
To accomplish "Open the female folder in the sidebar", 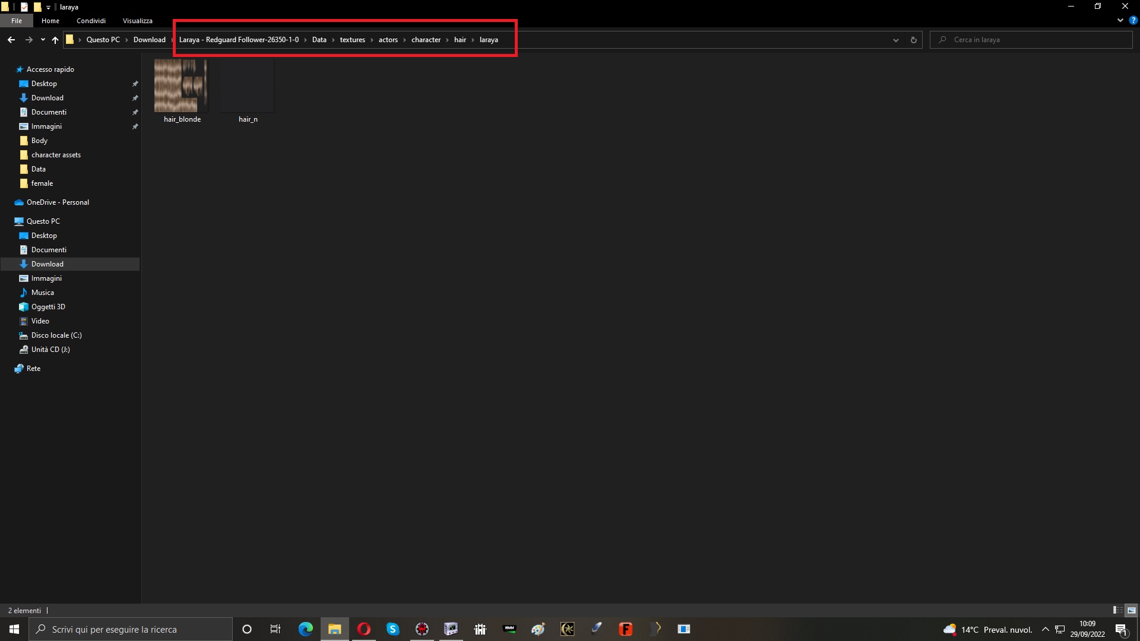I will [42, 183].
